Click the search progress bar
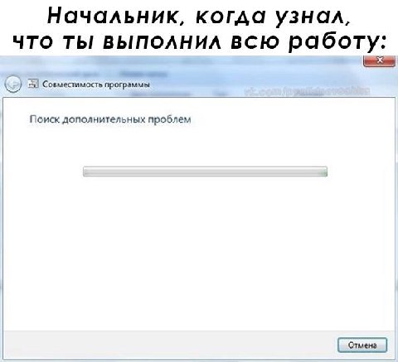Viewport: 398px width, 362px height. [x=205, y=171]
